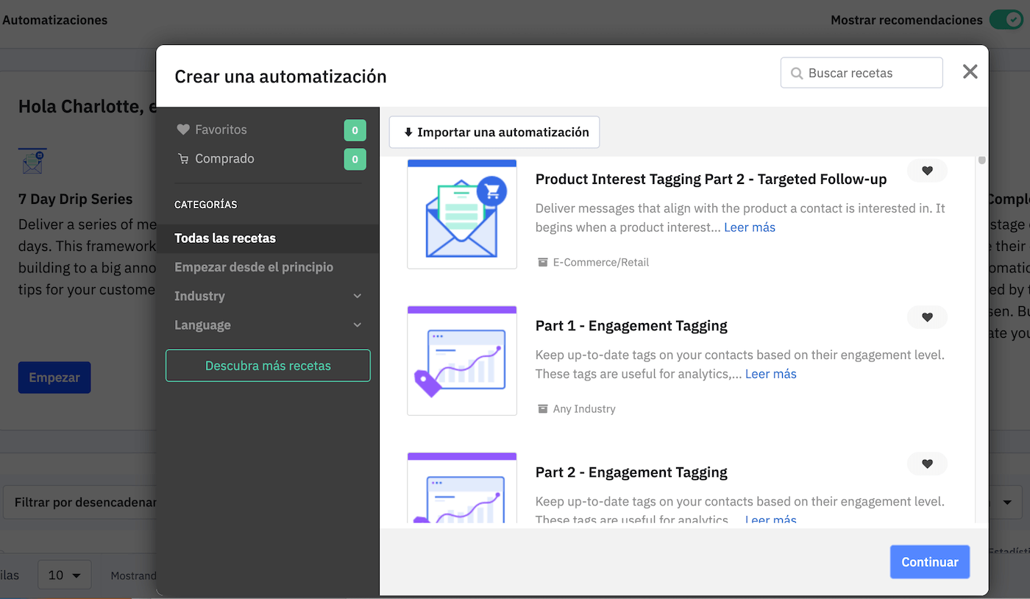
Task: Select Part 1 - Engagement Tagging thumbnail
Action: [462, 361]
